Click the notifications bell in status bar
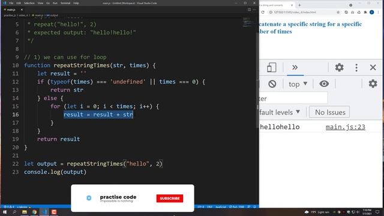This screenshot has width=384, height=216. click(254, 207)
